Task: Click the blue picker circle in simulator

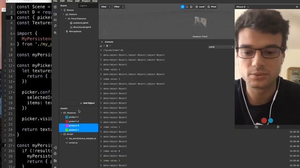Action: pos(270,120)
